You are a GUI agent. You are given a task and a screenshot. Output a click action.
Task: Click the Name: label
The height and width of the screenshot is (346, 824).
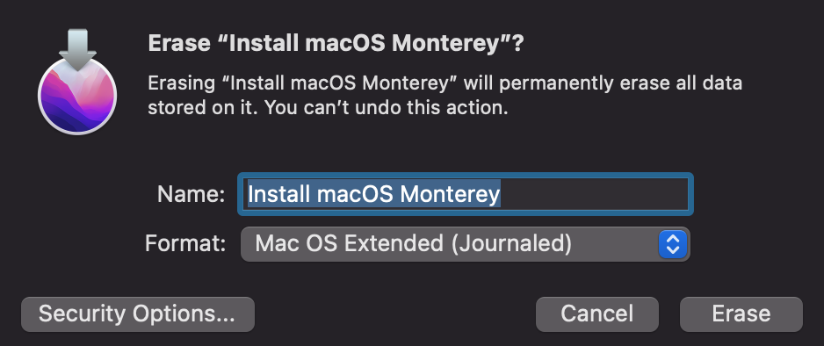(192, 194)
